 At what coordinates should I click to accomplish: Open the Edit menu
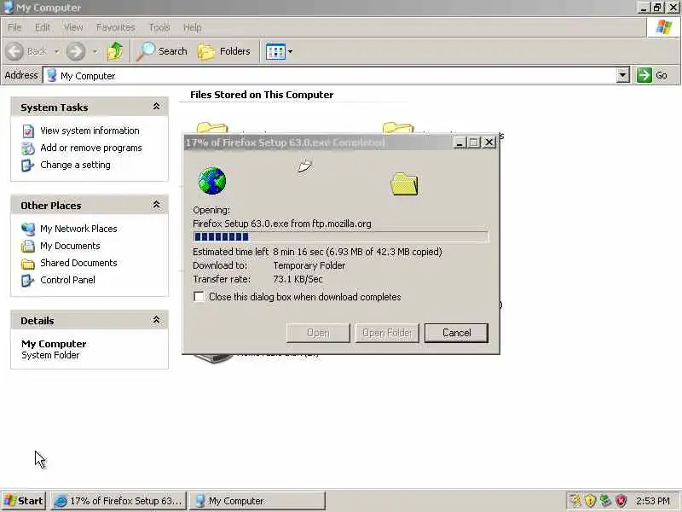42,27
